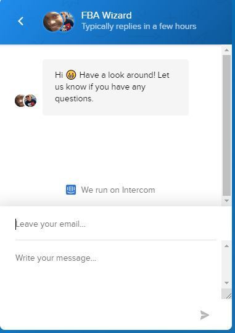Screen dimensions: 235x333
Task: Go back using the header arrow
Action: point(20,21)
